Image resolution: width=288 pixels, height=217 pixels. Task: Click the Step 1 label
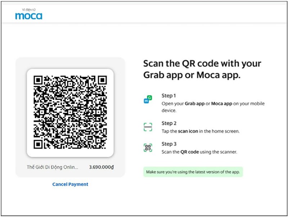click(168, 96)
